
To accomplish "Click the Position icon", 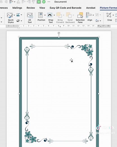I will tap(40, 15).
